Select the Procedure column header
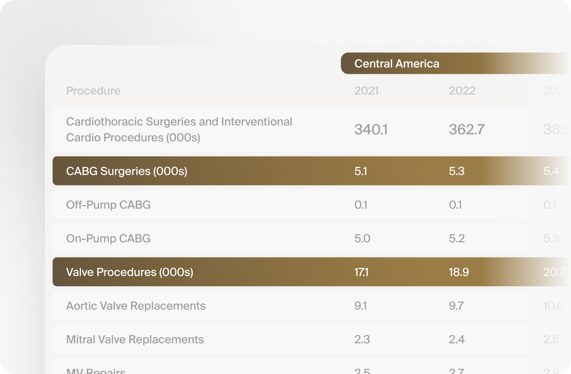Image resolution: width=571 pixels, height=374 pixels. coord(93,91)
